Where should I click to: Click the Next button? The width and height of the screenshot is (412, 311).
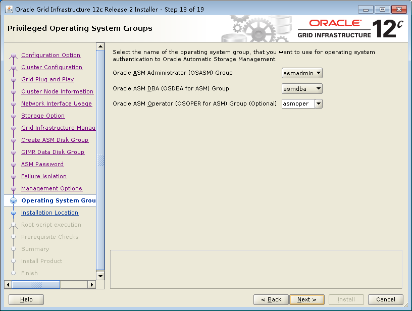point(306,299)
